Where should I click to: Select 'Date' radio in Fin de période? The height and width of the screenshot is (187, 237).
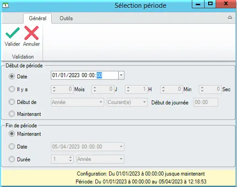point(11,147)
